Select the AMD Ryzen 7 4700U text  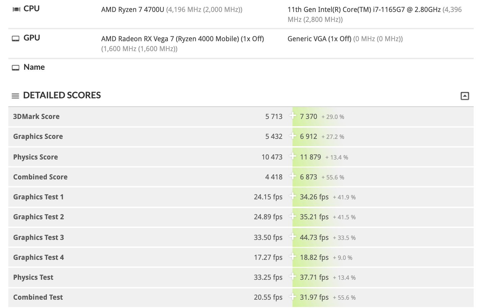tap(133, 10)
